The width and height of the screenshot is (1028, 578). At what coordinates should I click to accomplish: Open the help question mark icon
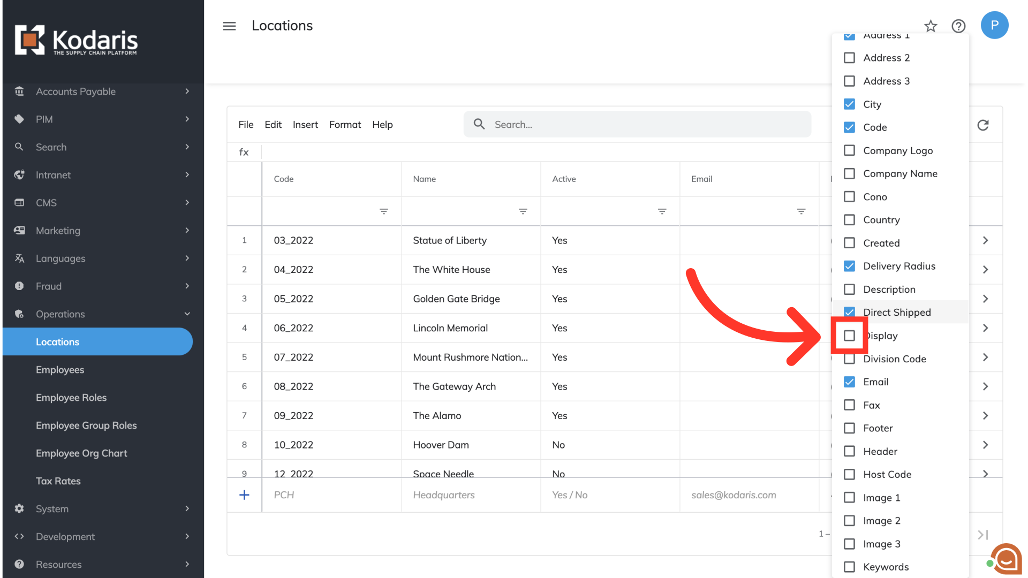coord(958,26)
